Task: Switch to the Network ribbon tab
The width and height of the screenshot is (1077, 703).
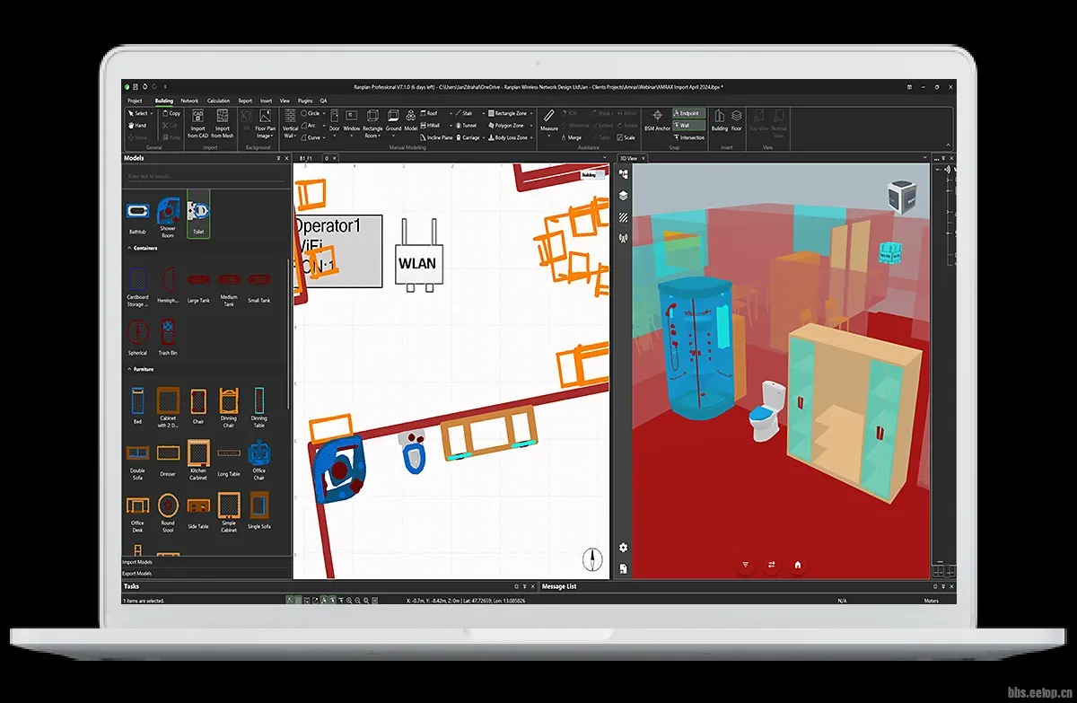Action: [x=189, y=101]
